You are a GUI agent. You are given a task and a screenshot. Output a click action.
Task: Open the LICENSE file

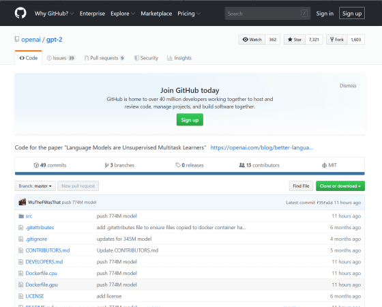click(x=35, y=296)
